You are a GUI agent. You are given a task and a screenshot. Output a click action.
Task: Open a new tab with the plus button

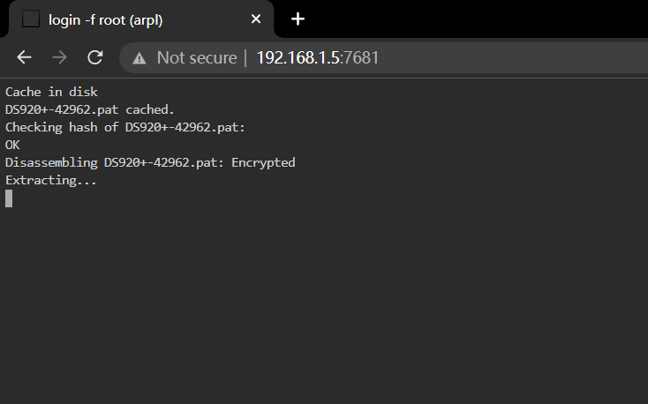tap(298, 19)
